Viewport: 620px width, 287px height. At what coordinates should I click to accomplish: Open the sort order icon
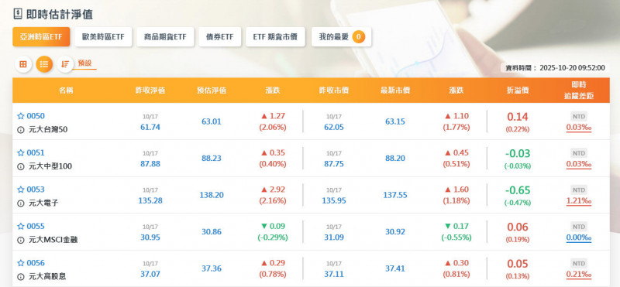65,64
